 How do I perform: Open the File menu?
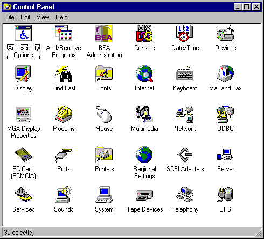click(10, 17)
